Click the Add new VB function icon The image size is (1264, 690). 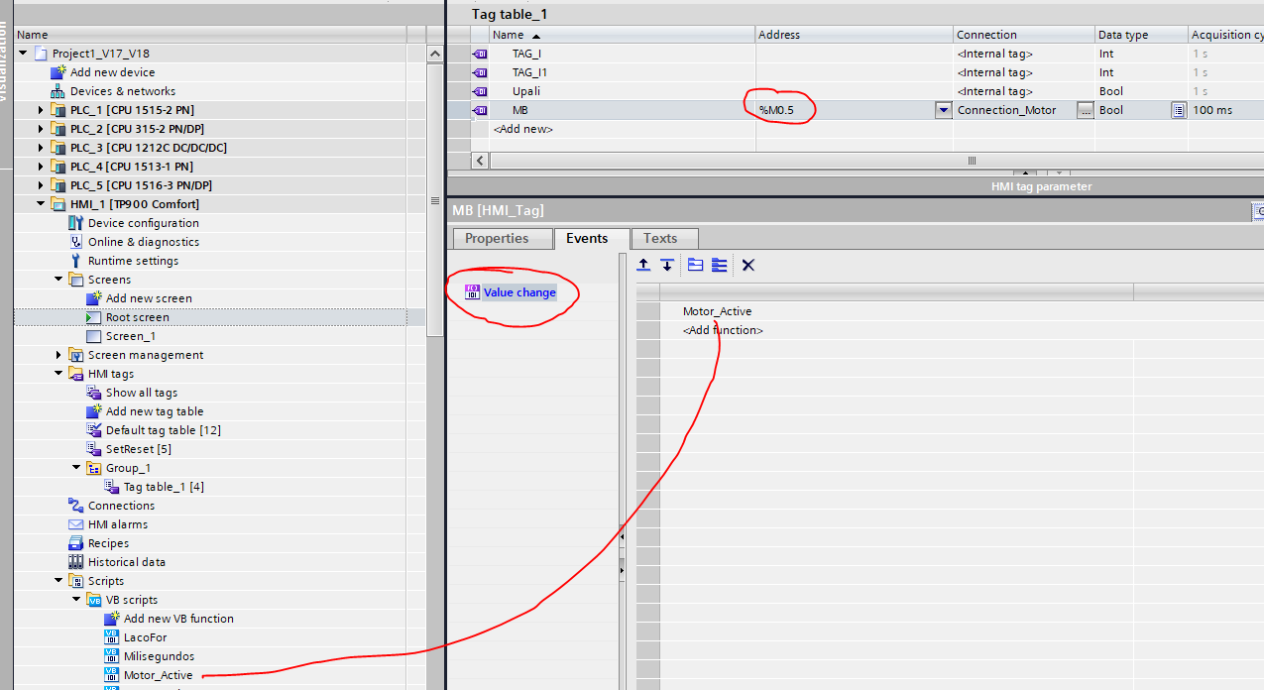(112, 619)
